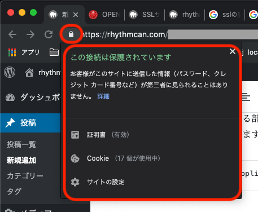The image size is (258, 212).
Task: Go back with the browser back arrow
Action: tap(12, 34)
